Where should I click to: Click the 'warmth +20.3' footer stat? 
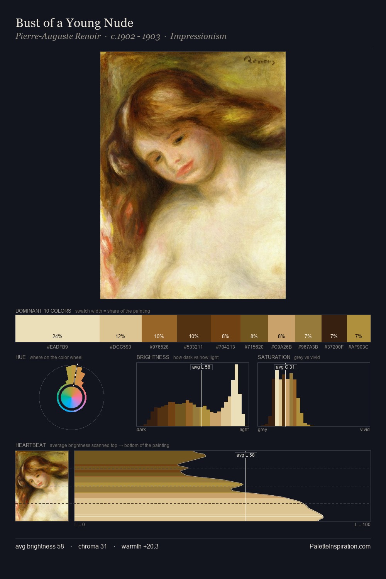pos(140,546)
